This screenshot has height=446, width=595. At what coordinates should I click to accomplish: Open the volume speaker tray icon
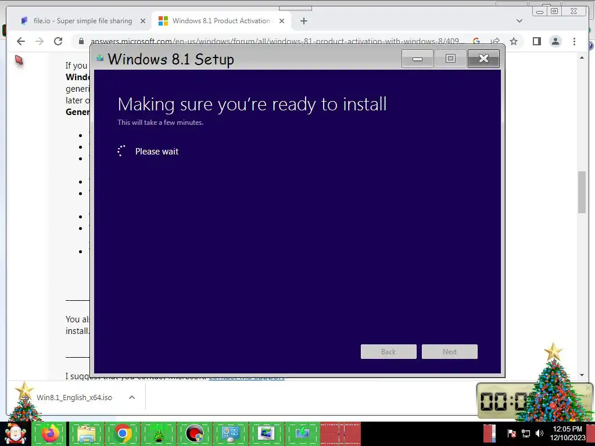539,433
